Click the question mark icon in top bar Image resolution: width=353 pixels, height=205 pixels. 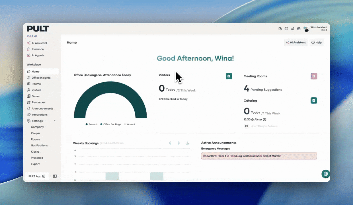tap(280, 29)
